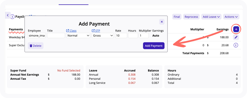The width and height of the screenshot is (247, 98).
Task: Click the Annual Net Earnings label
Action: (x=25, y=74)
